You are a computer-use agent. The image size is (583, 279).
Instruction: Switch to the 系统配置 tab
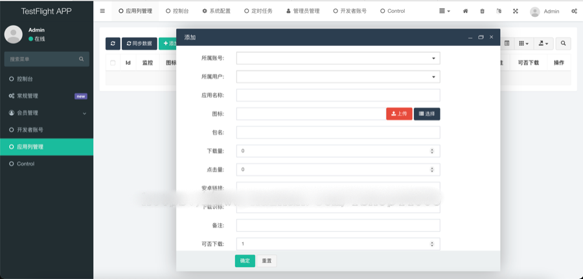(x=216, y=11)
